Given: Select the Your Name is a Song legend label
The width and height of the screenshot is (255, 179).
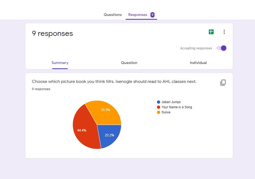Looking at the screenshot, I should (177, 107).
